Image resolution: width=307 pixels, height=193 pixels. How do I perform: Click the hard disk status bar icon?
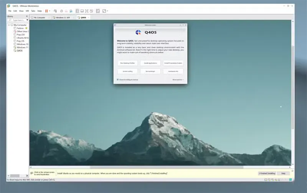(x=266, y=180)
